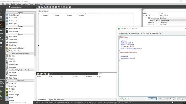Apply Lay Out Horizontally toolbar icon
186x104 pixels.
50,7
